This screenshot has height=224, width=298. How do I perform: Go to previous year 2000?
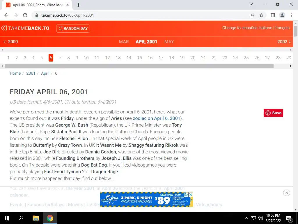coord(11,42)
